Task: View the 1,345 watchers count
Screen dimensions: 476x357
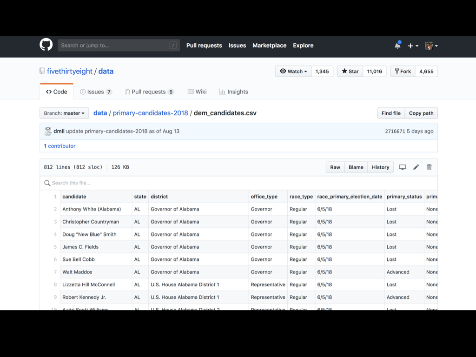Action: [322, 71]
